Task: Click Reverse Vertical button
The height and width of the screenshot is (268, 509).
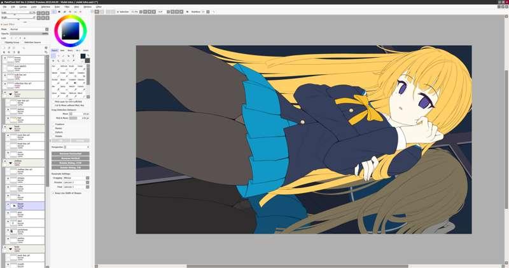Action: tap(71, 158)
